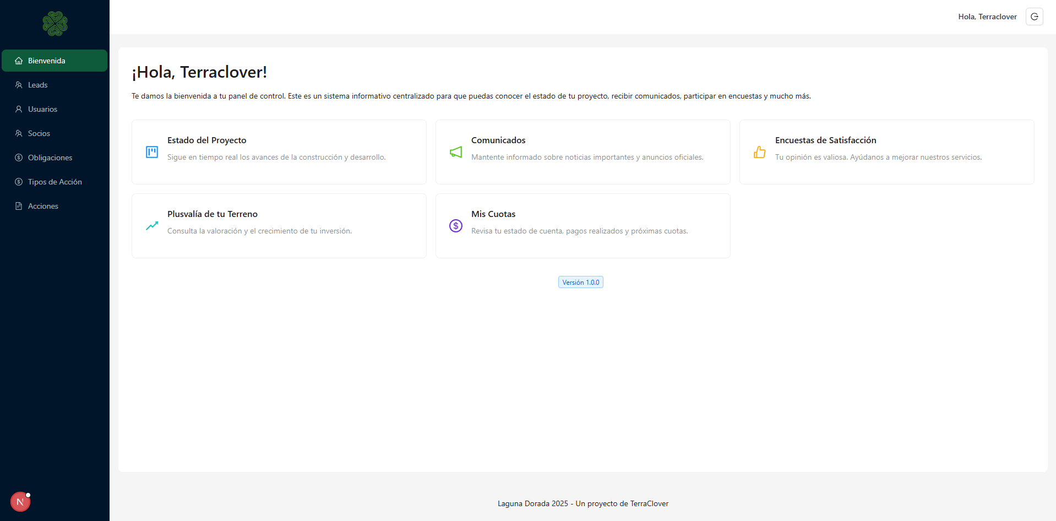Click the logout icon near Hola, Terraclover
This screenshot has width=1056, height=521.
[x=1035, y=17]
